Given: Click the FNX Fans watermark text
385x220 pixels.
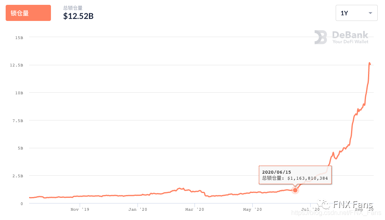Looking at the screenshot, I should click(x=353, y=205).
